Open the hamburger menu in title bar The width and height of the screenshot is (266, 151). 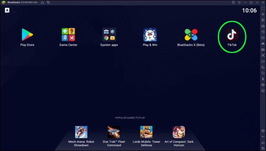click(239, 2)
